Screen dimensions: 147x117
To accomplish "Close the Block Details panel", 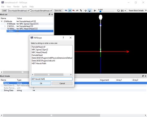I will pos(145,76).
